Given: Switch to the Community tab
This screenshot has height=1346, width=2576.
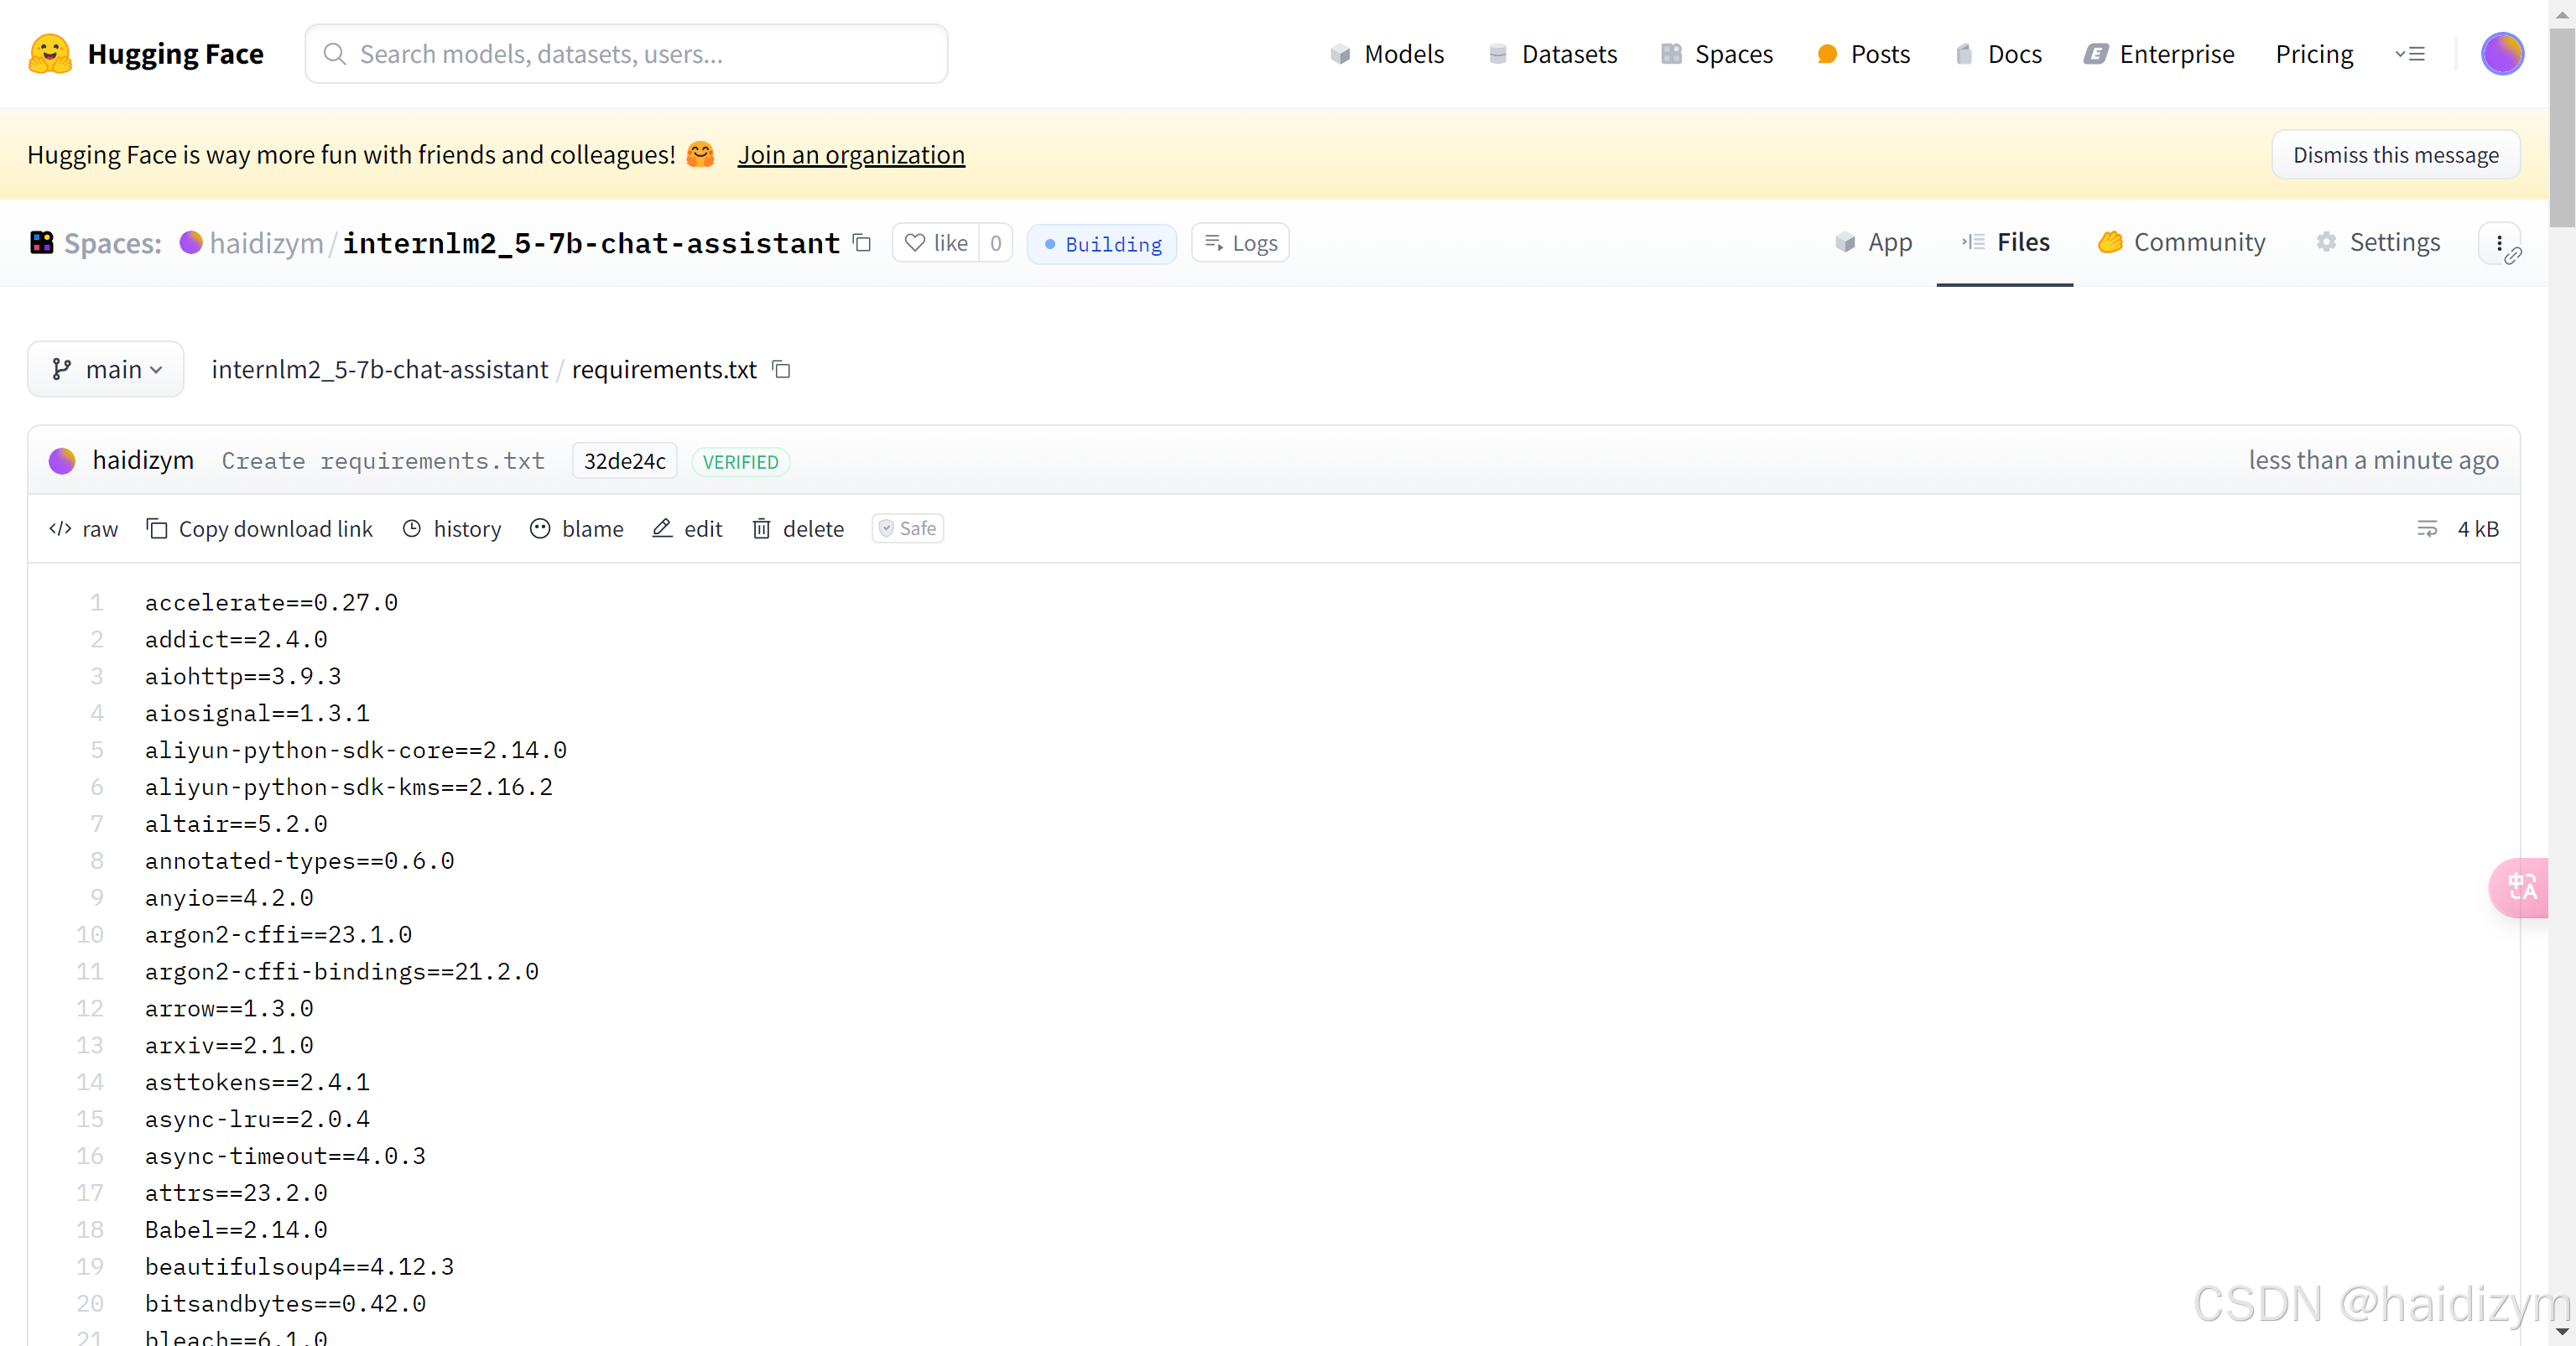Looking at the screenshot, I should coord(2182,243).
